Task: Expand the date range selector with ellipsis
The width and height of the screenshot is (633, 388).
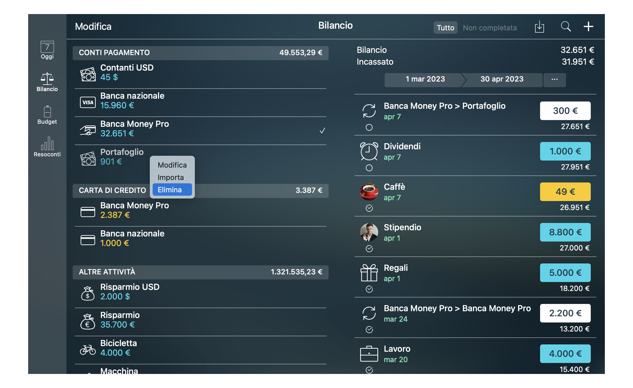Action: [x=554, y=80]
